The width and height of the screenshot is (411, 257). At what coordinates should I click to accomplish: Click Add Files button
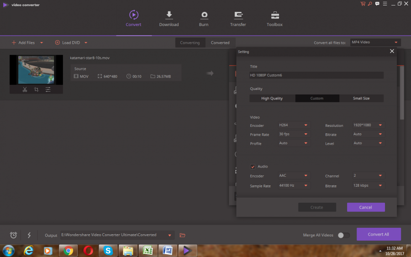click(x=23, y=42)
